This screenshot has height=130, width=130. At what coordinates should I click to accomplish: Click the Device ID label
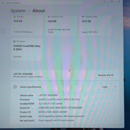coord(25,108)
